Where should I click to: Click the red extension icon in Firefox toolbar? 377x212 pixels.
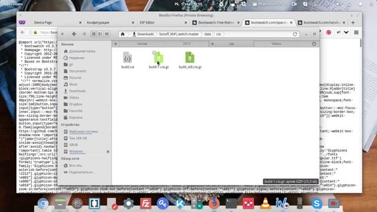(x=329, y=32)
